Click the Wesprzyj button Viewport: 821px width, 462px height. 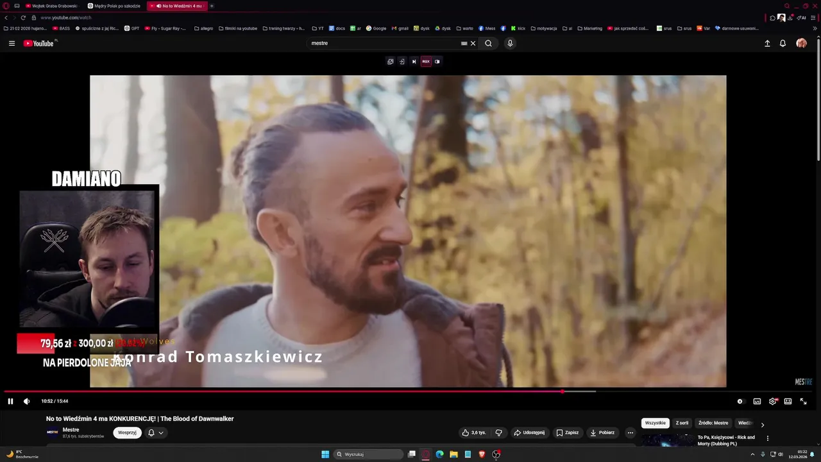[127, 432]
